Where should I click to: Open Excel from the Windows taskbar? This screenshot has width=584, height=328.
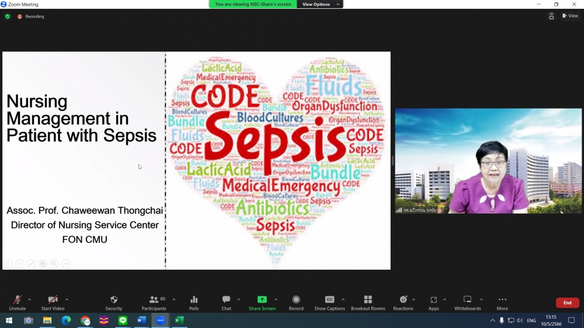[x=179, y=320]
